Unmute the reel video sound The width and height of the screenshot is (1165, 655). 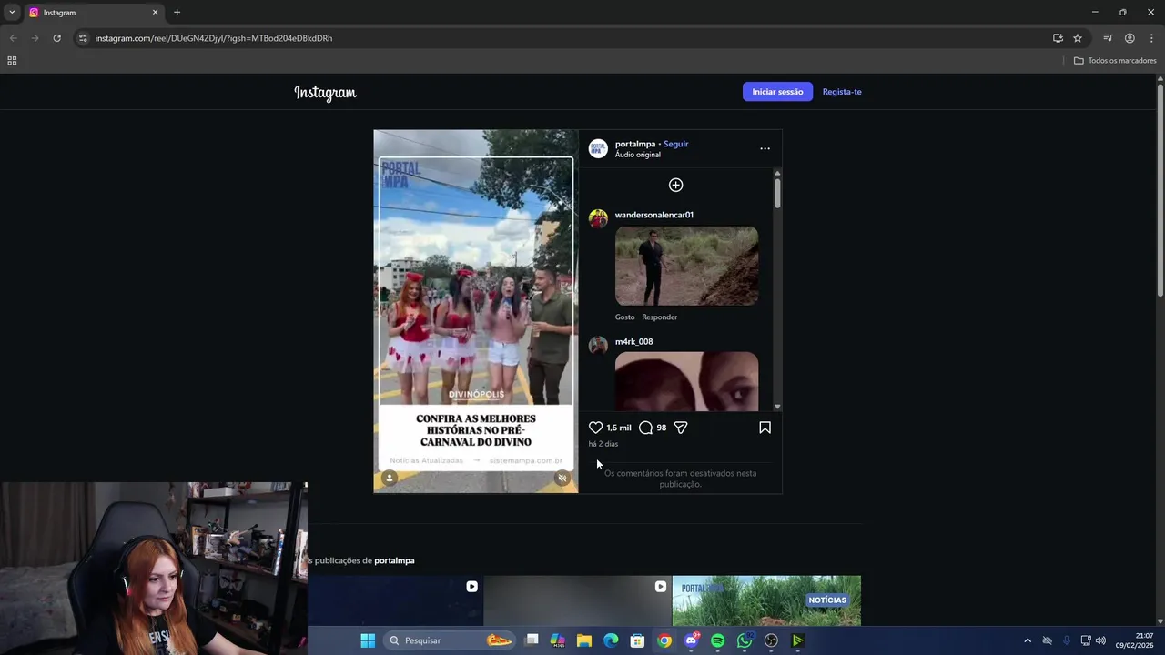(x=562, y=479)
